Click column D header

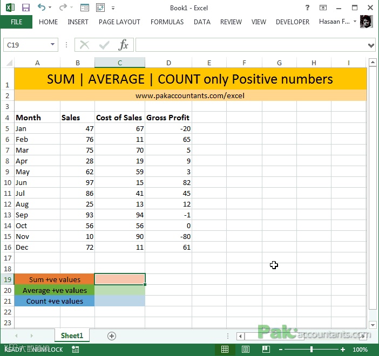168,63
